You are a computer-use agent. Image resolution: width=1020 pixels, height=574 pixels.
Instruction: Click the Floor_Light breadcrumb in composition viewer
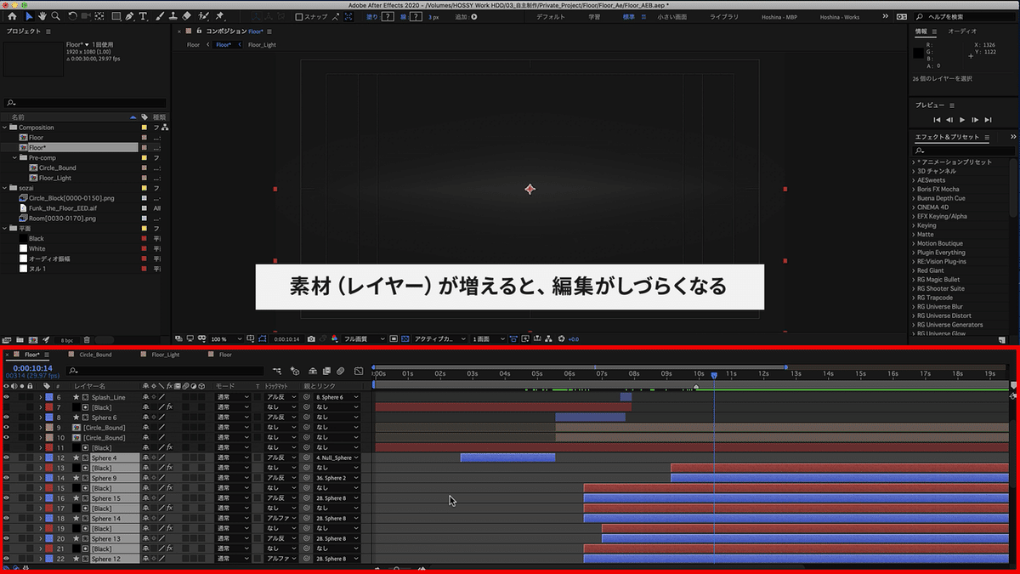point(262,44)
